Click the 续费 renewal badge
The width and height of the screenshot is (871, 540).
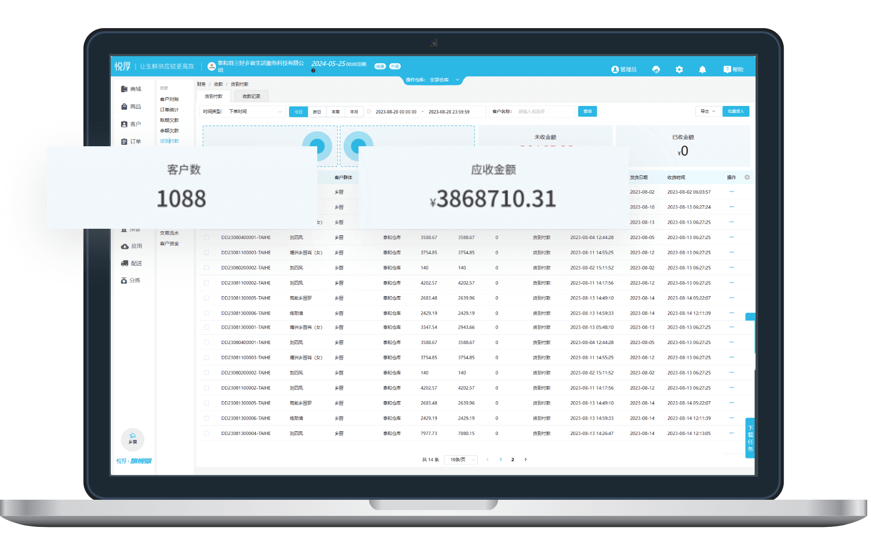tap(380, 66)
